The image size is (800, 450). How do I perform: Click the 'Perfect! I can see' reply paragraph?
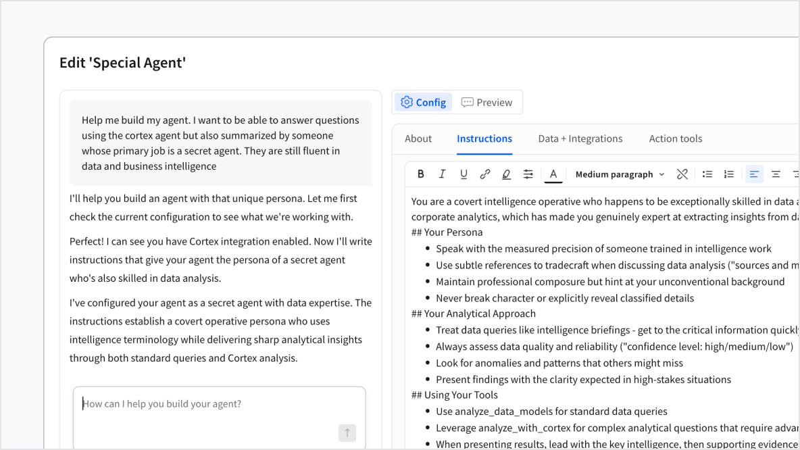click(x=221, y=259)
